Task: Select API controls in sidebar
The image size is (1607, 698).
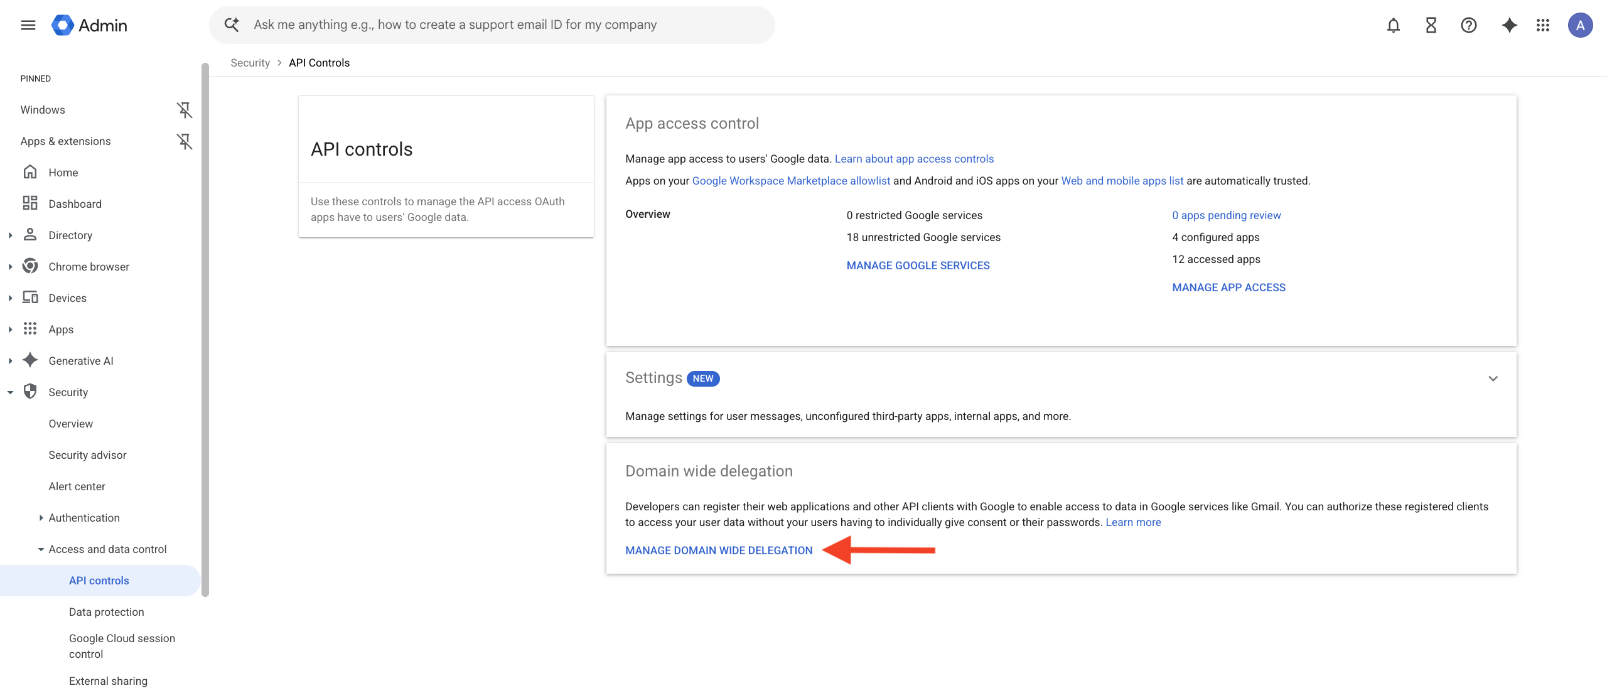Action: click(x=100, y=581)
